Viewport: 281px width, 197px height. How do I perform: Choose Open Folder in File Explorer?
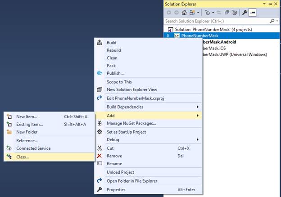[x=132, y=181]
